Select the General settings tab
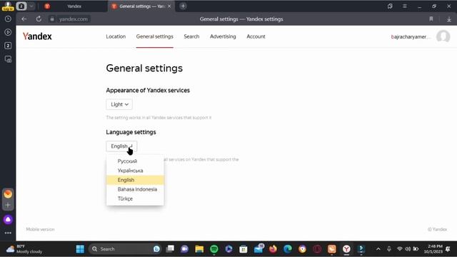457x257 pixels. (x=154, y=36)
